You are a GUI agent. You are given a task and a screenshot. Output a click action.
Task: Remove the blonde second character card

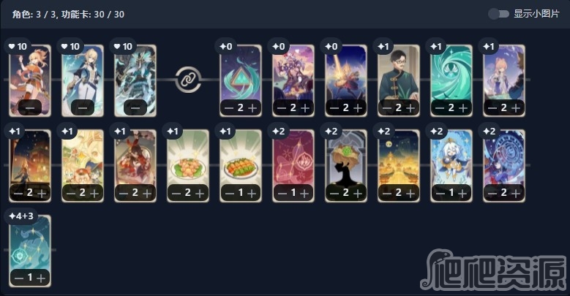coord(83,108)
